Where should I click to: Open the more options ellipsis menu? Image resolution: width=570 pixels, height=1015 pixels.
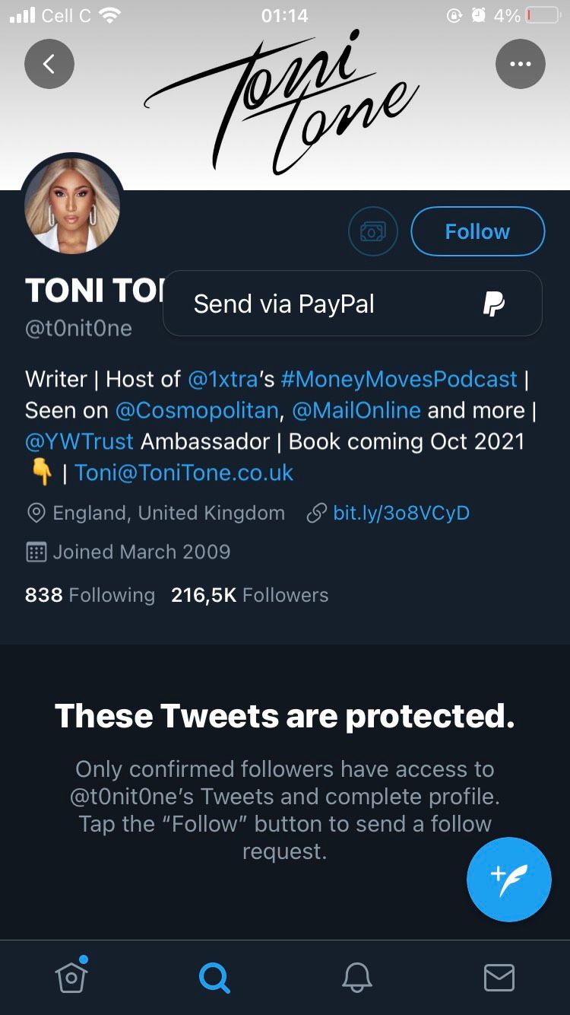coord(521,64)
